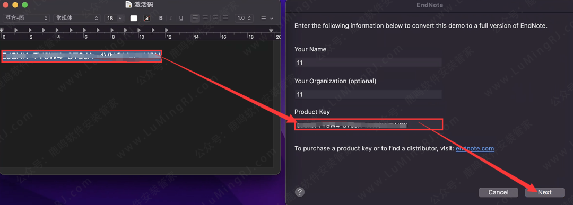Toggle italic formatting in TextEdit
The image size is (573, 205).
[x=171, y=18]
